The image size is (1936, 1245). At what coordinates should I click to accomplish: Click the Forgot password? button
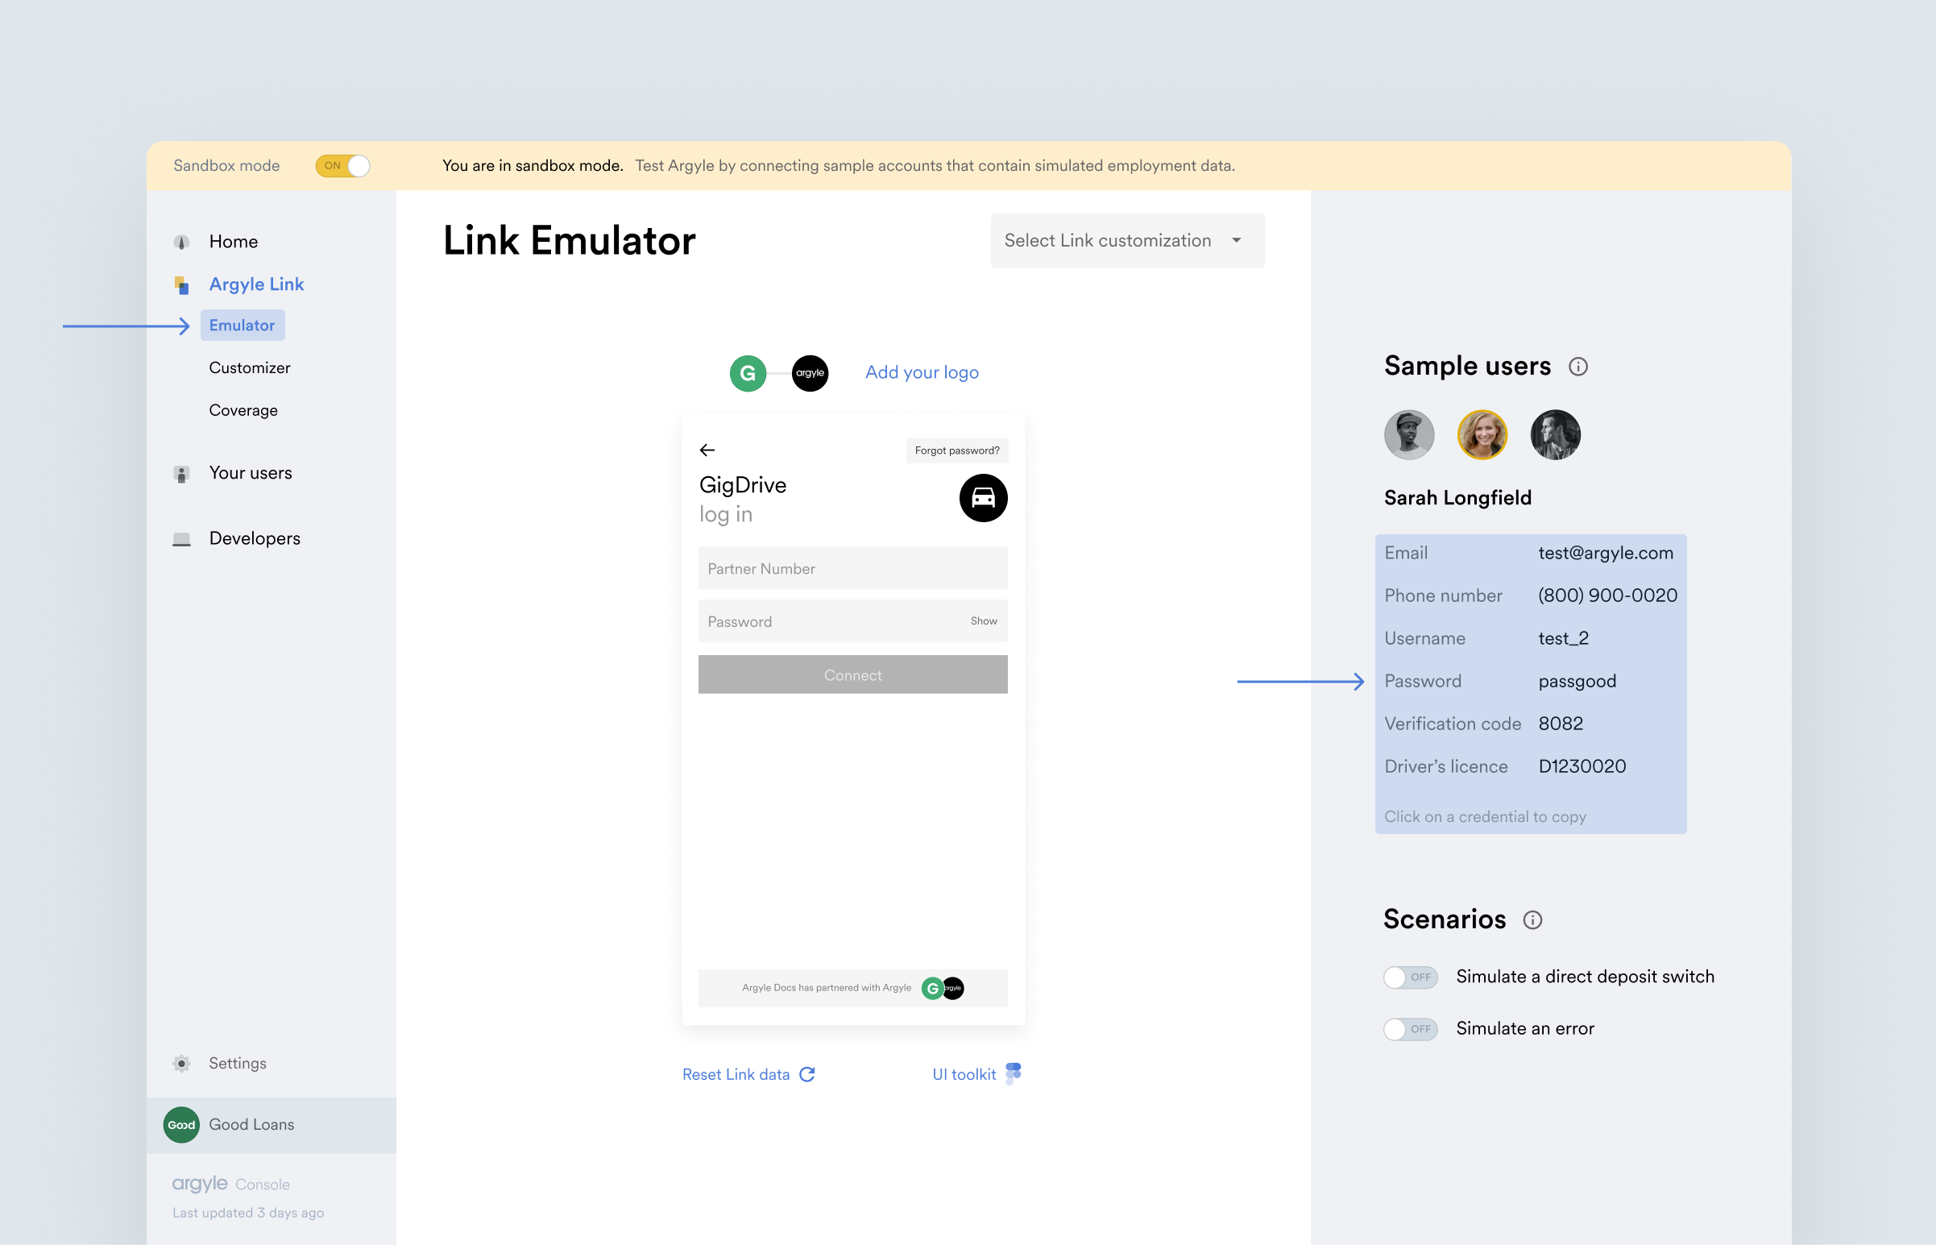point(956,451)
